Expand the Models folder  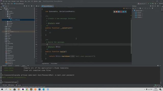(6, 21)
